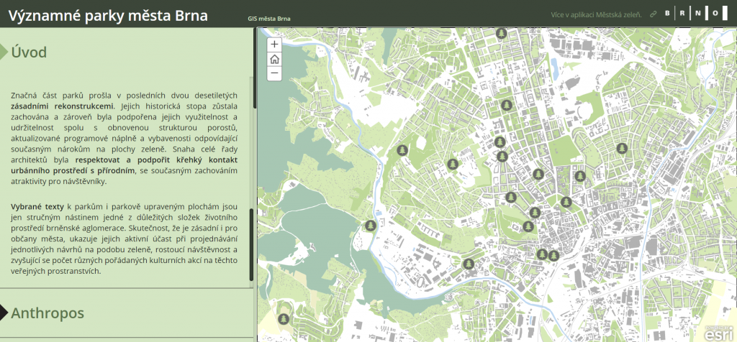Click bold text 'zásadními rekonstrukcemi'
Screen dimensions: 737x342
[62, 106]
